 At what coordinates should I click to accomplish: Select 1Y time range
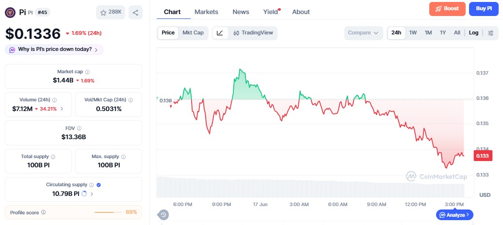(x=443, y=32)
